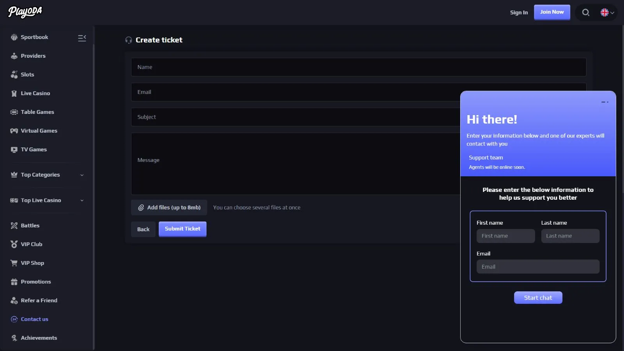
Task: Collapse the sidebar menu toggle
Action: click(x=82, y=38)
